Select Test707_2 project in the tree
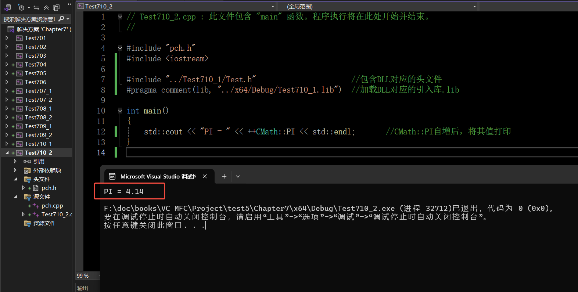This screenshot has width=578, height=292. (x=39, y=100)
